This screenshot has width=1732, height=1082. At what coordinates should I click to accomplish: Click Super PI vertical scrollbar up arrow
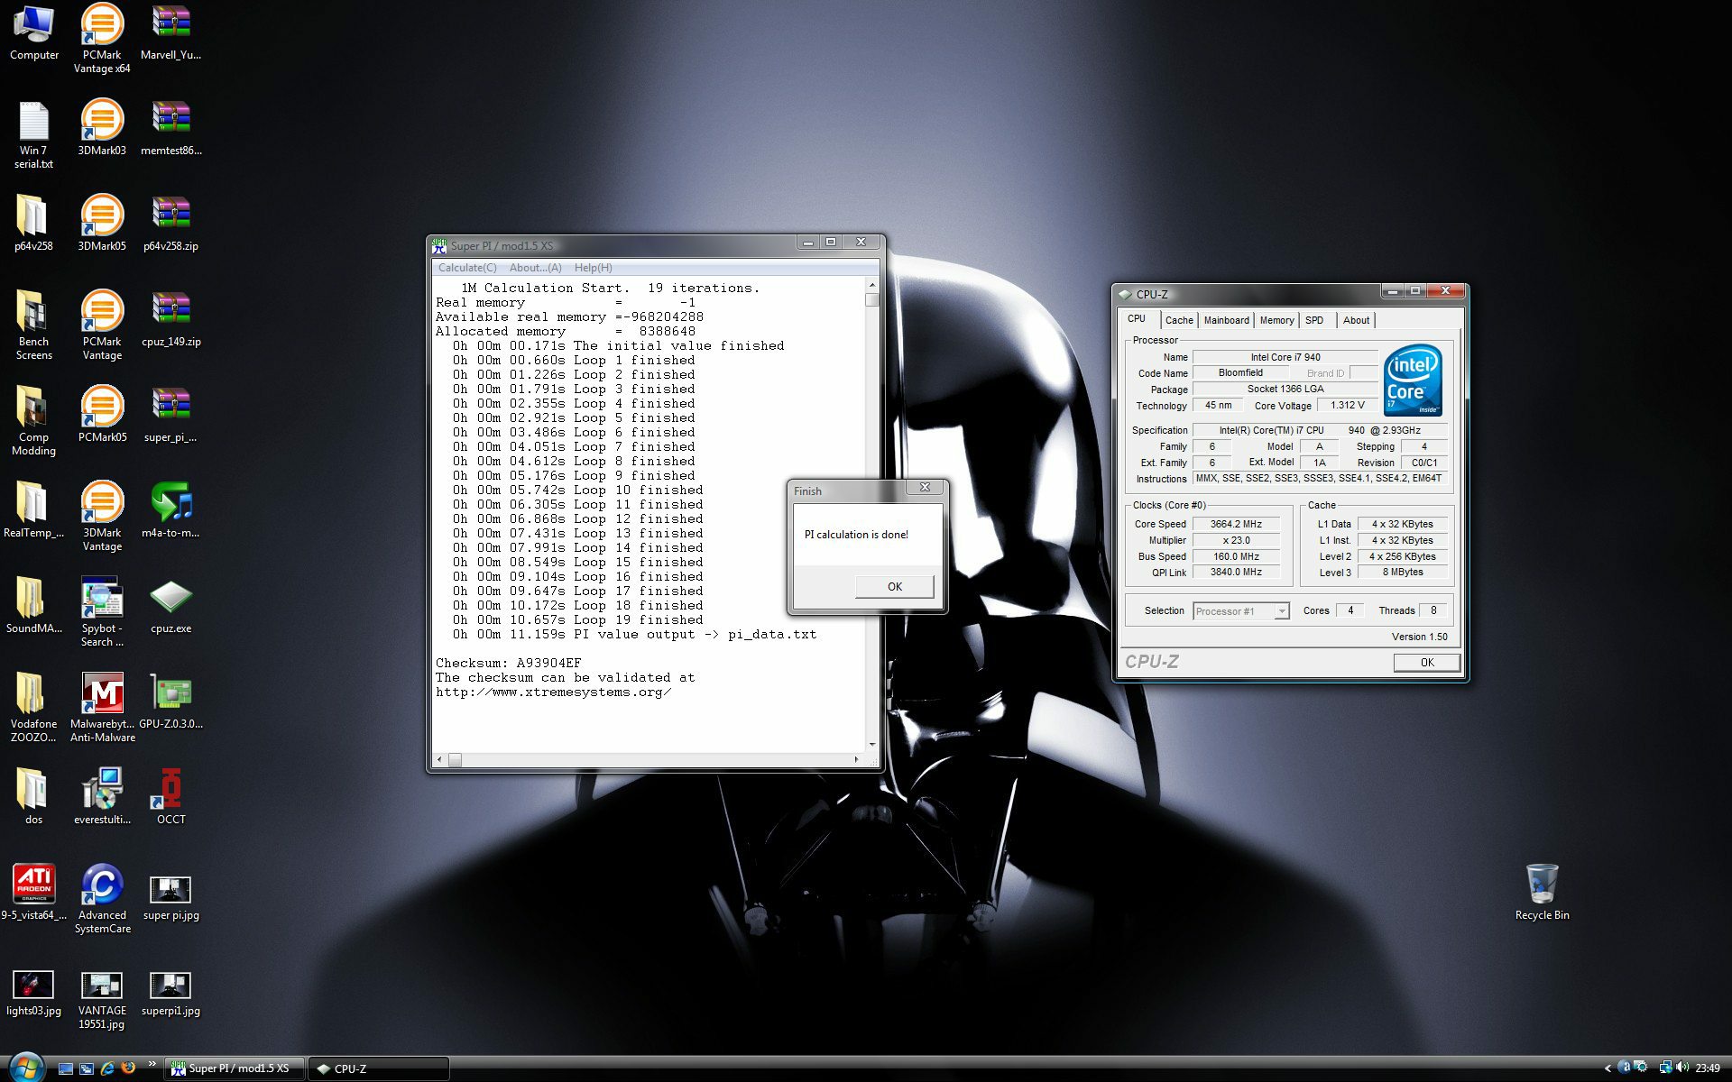click(x=871, y=286)
